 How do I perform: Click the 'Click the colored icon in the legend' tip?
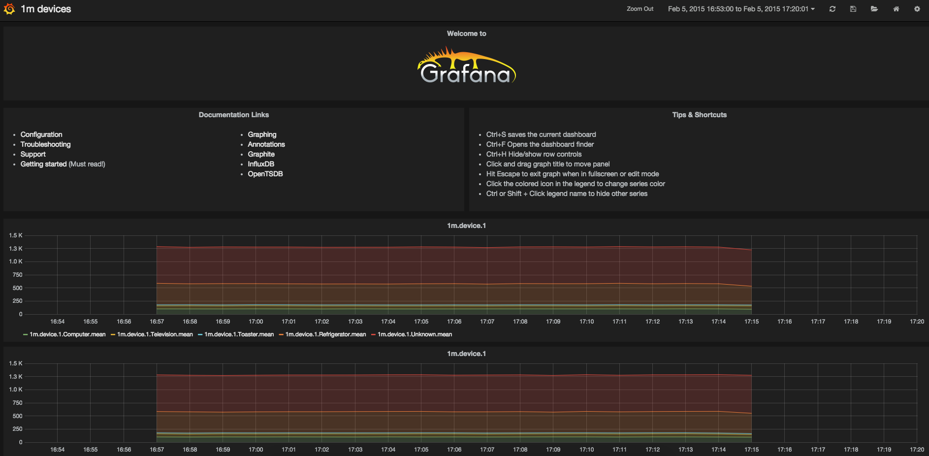pyautogui.click(x=576, y=184)
